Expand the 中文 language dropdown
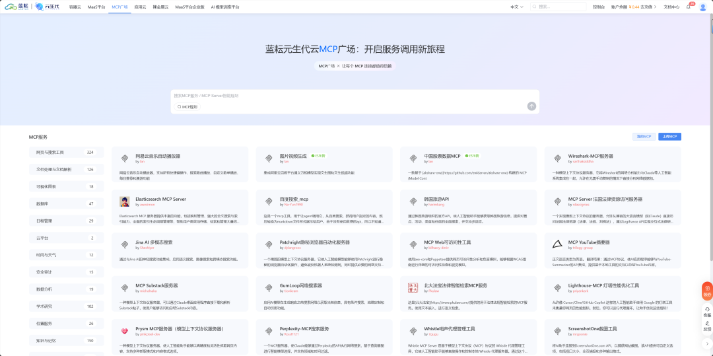This screenshot has height=356, width=713. pyautogui.click(x=516, y=7)
